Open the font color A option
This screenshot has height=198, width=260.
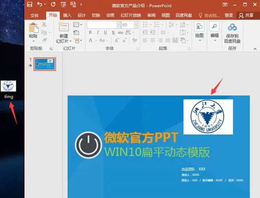click(91, 41)
